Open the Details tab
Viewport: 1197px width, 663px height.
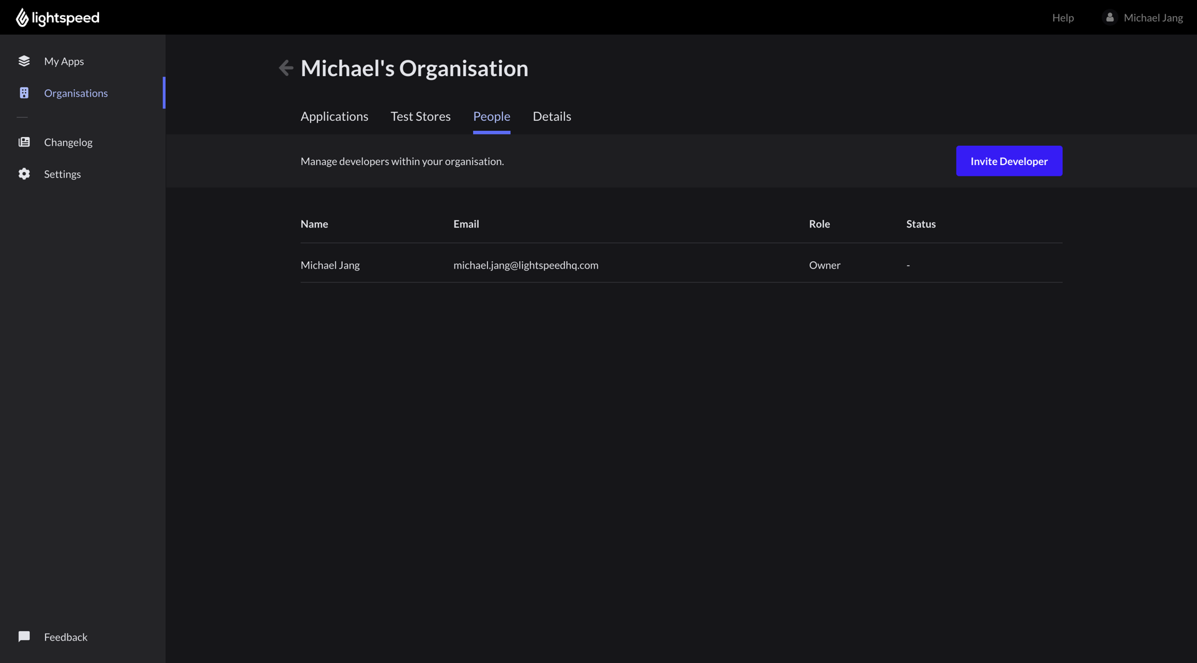552,116
